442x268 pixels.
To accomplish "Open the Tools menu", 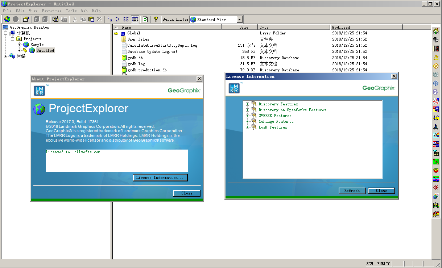I will pos(71,11).
